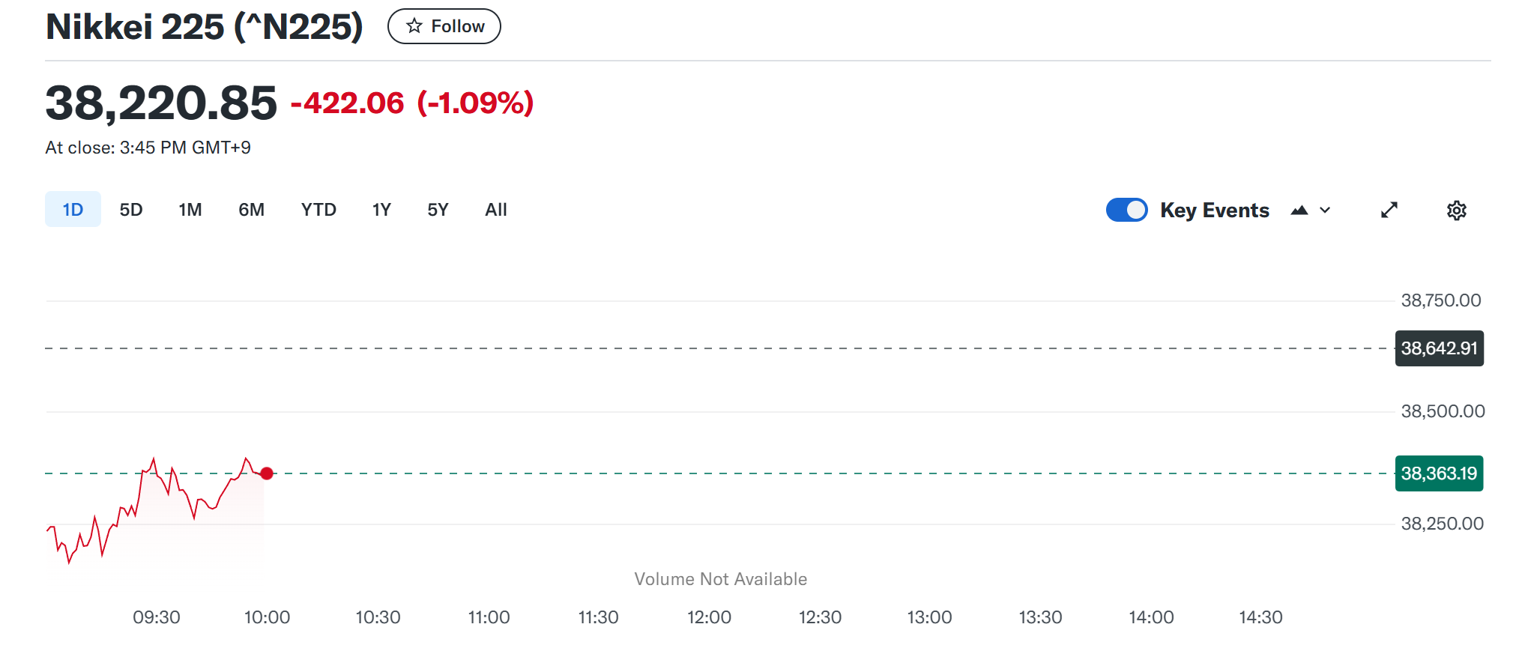Screen dimensions: 1513x651
Task: Select the 1M time range
Action: click(190, 210)
